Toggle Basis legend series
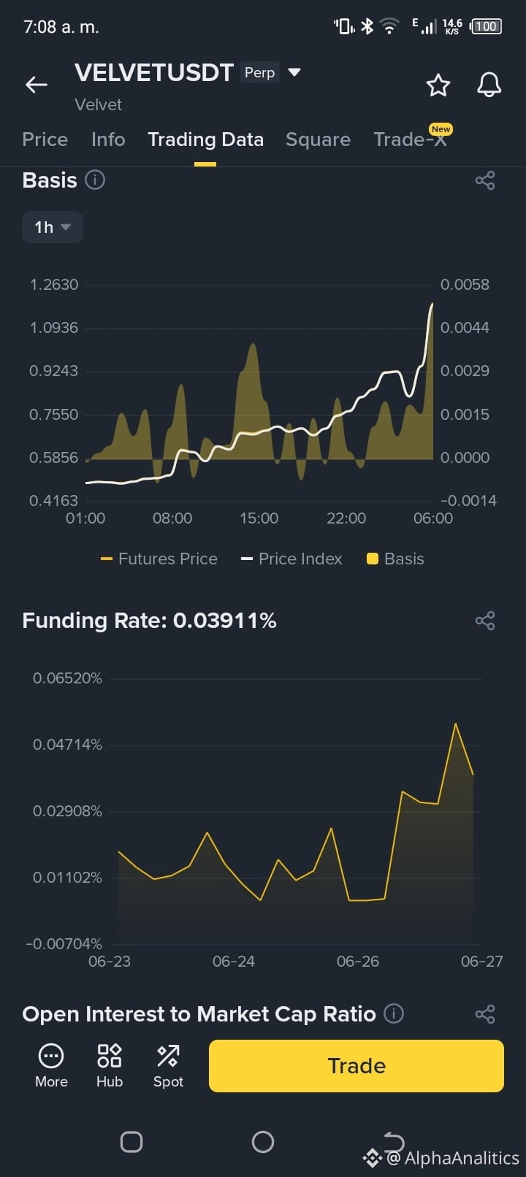The image size is (526, 1177). [x=395, y=559]
